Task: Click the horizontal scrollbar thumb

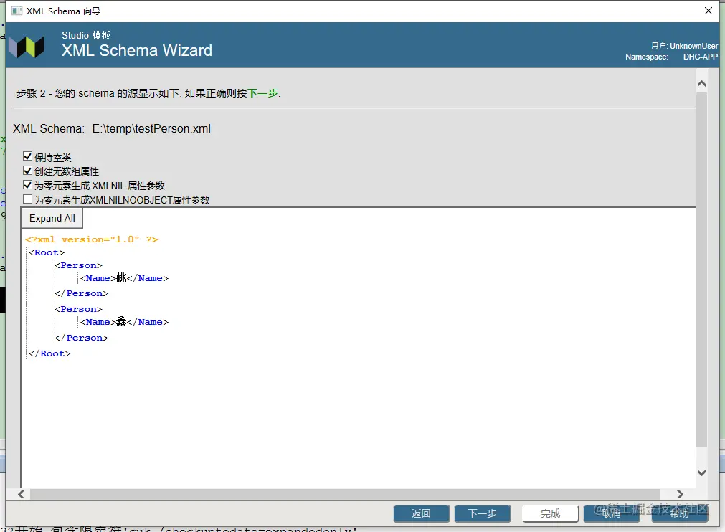Action: (x=345, y=494)
